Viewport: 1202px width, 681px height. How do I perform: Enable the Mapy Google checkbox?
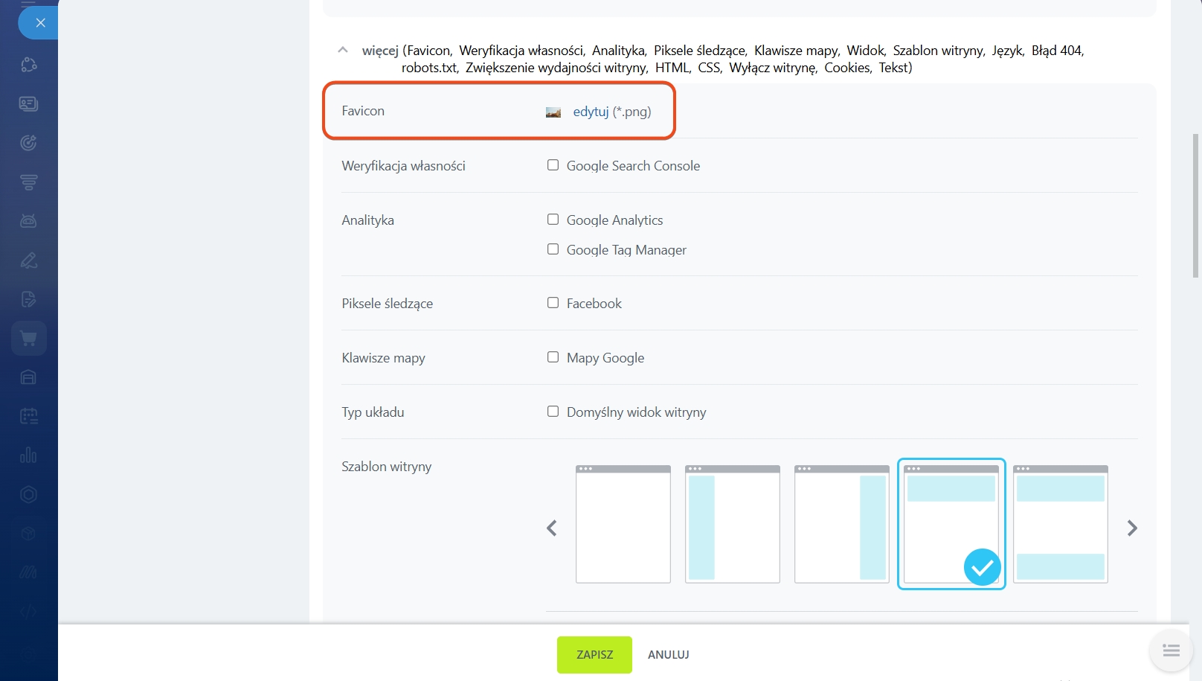[x=553, y=357]
